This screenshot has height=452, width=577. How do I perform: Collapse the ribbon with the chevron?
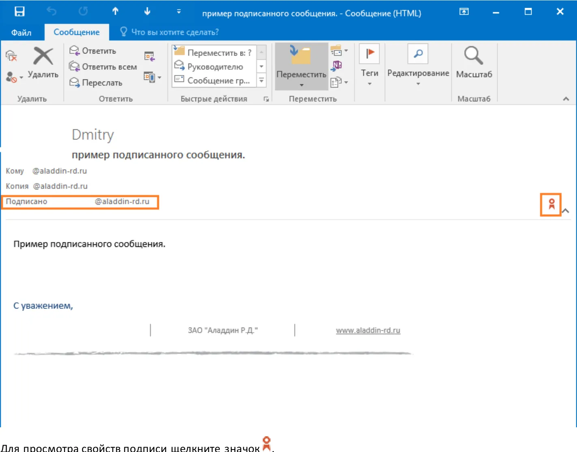coord(566,99)
